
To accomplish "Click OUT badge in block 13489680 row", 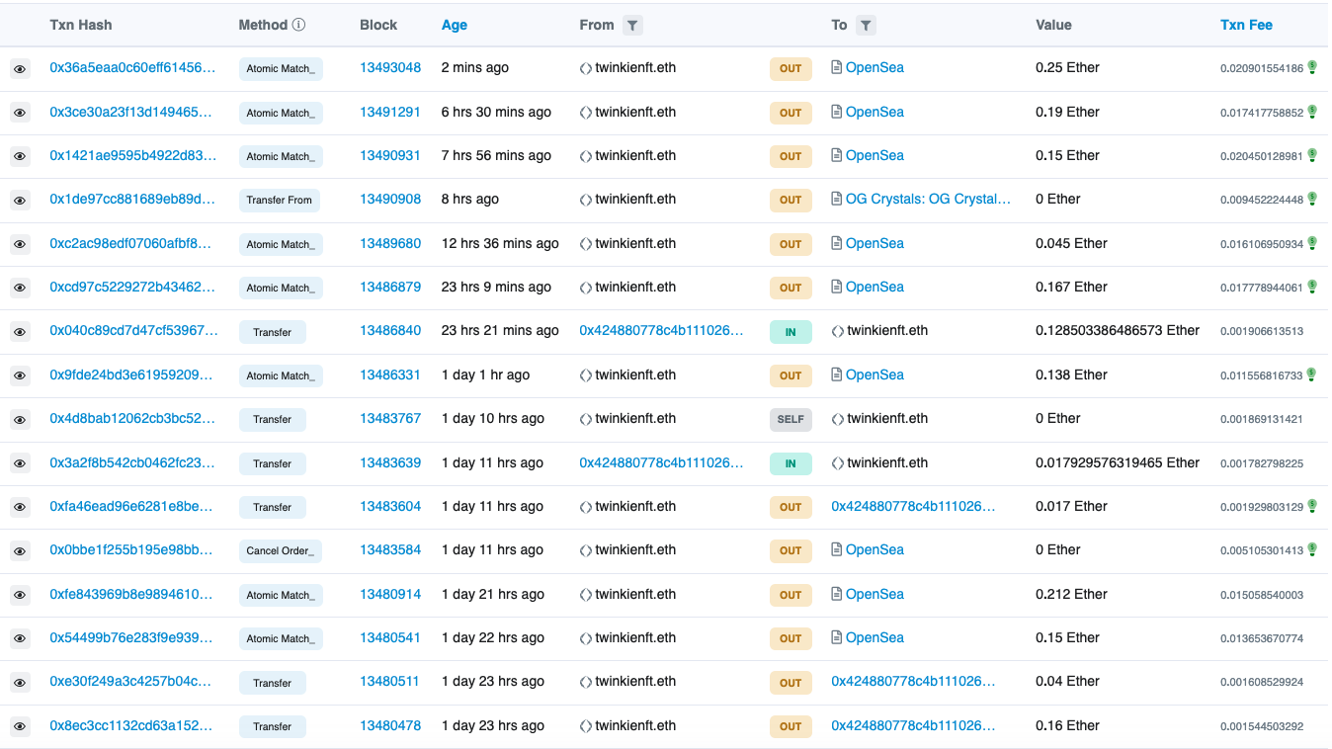I will (x=791, y=244).
